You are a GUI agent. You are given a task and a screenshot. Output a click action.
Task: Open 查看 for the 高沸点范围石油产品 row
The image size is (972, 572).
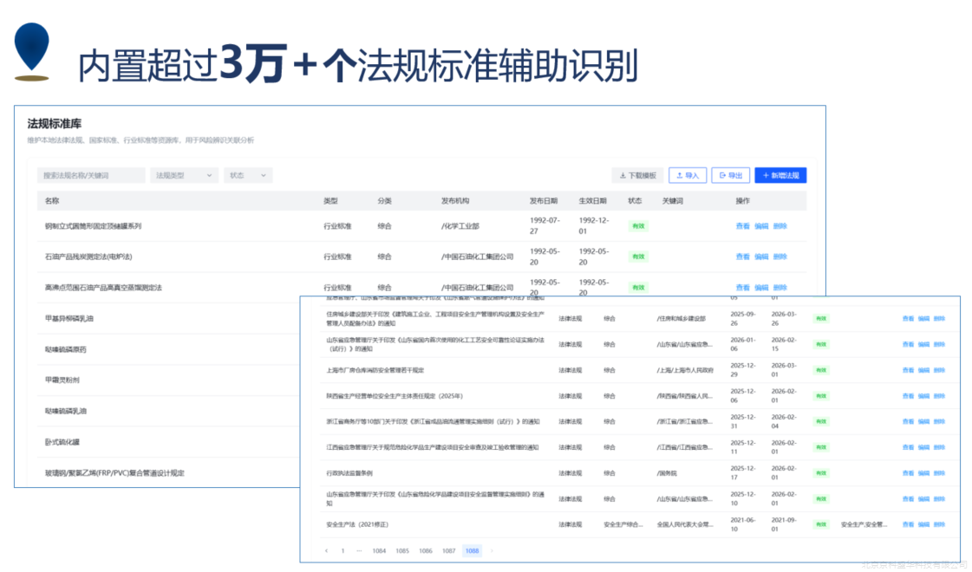742,288
